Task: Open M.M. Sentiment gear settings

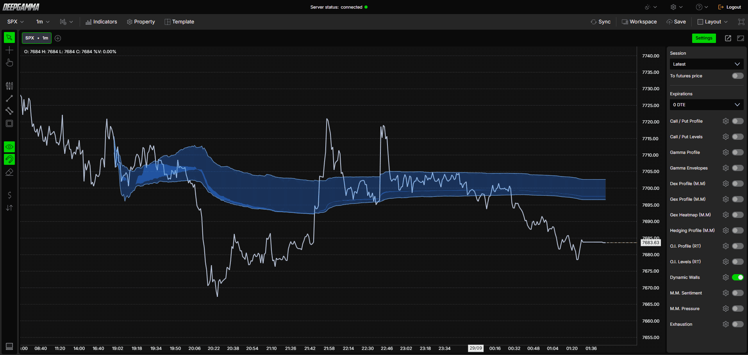Action: point(726,293)
